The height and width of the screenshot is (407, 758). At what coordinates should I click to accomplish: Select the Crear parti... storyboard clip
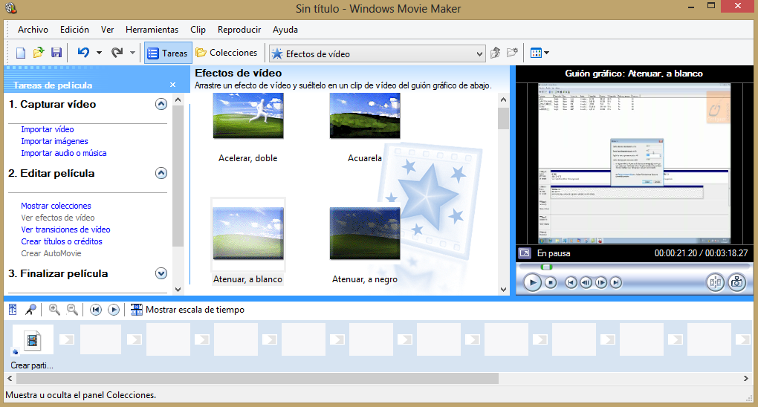pyautogui.click(x=33, y=341)
